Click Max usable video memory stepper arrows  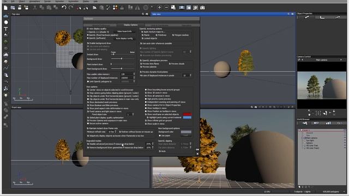click(x=134, y=74)
